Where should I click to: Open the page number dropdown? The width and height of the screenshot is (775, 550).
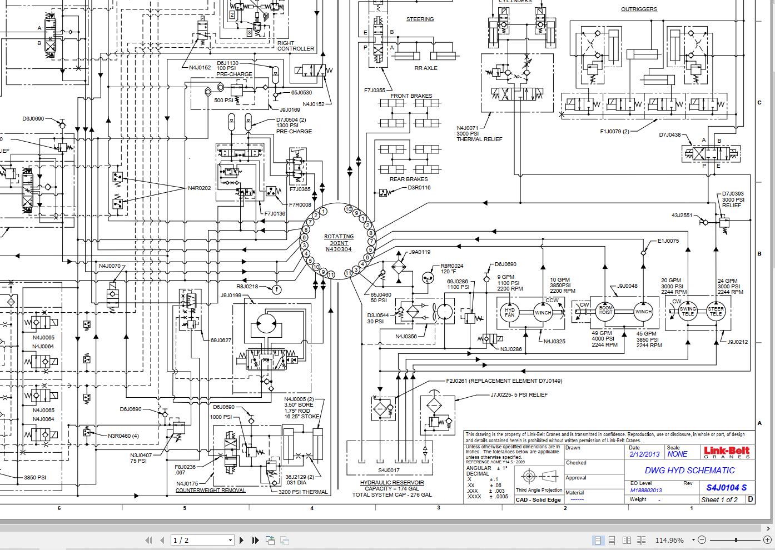coord(230,540)
